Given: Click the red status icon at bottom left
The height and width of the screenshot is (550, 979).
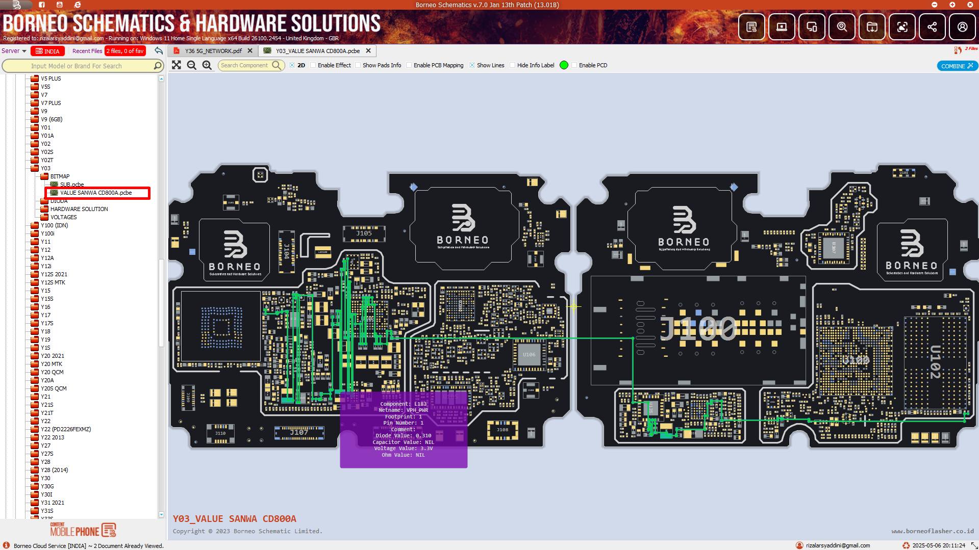Looking at the screenshot, I should pos(6,545).
